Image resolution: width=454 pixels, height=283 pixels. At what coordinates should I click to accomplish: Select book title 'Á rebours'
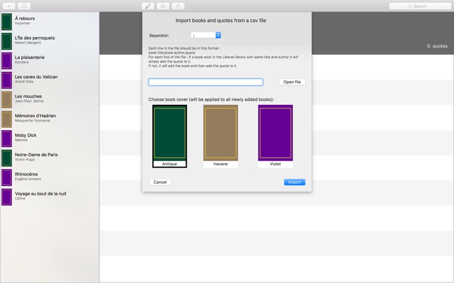(25, 19)
